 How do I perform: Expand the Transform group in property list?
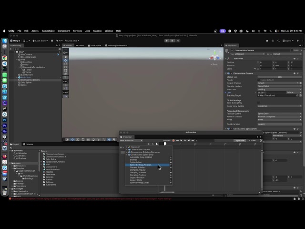click(127, 147)
